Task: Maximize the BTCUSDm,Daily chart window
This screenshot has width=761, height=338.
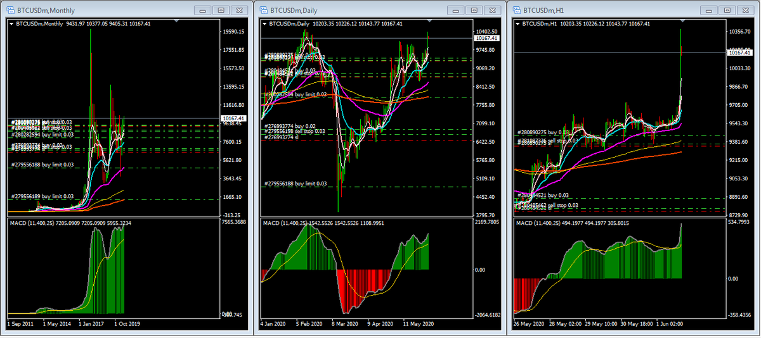Action: 475,10
